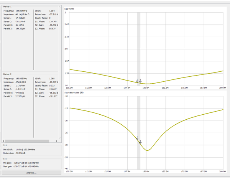Click right arrow of marker panel horizontal scrollbar
230x178 pixels.
56,141
